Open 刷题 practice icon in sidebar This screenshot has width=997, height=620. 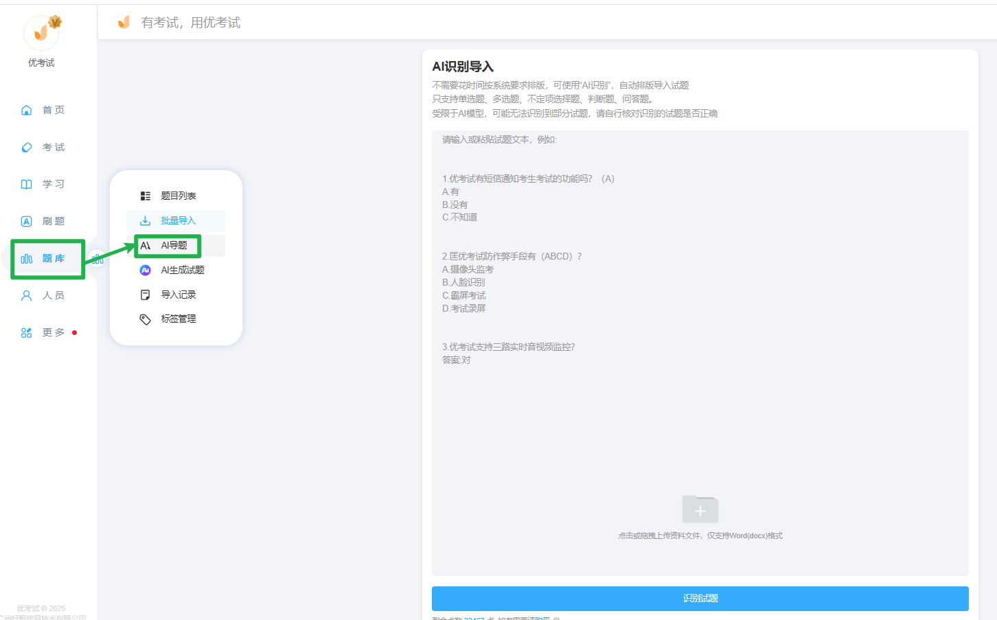(27, 221)
